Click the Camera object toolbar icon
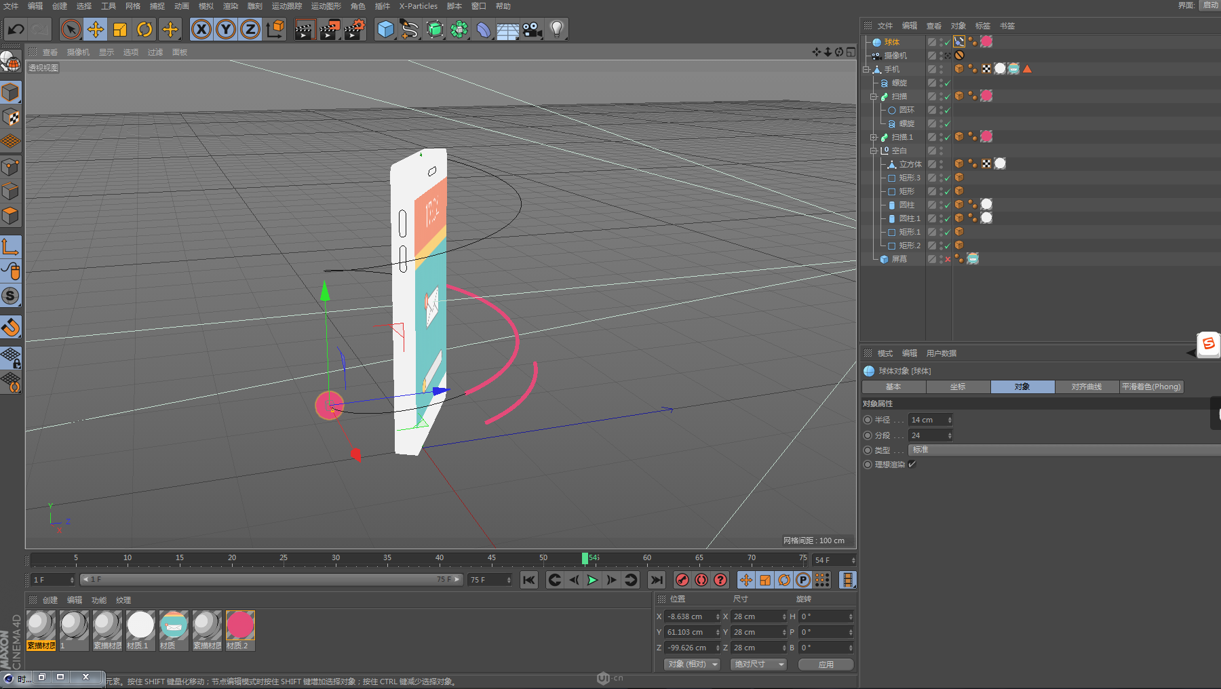The height and width of the screenshot is (689, 1221). point(532,29)
